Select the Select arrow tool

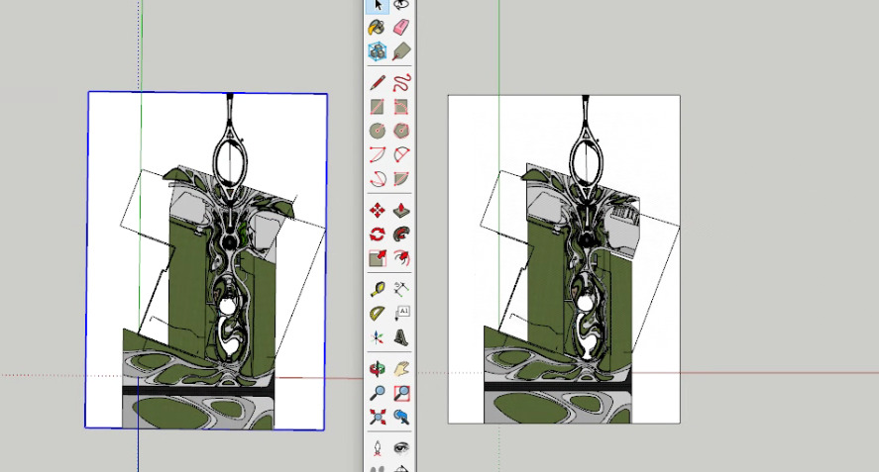pyautogui.click(x=378, y=5)
